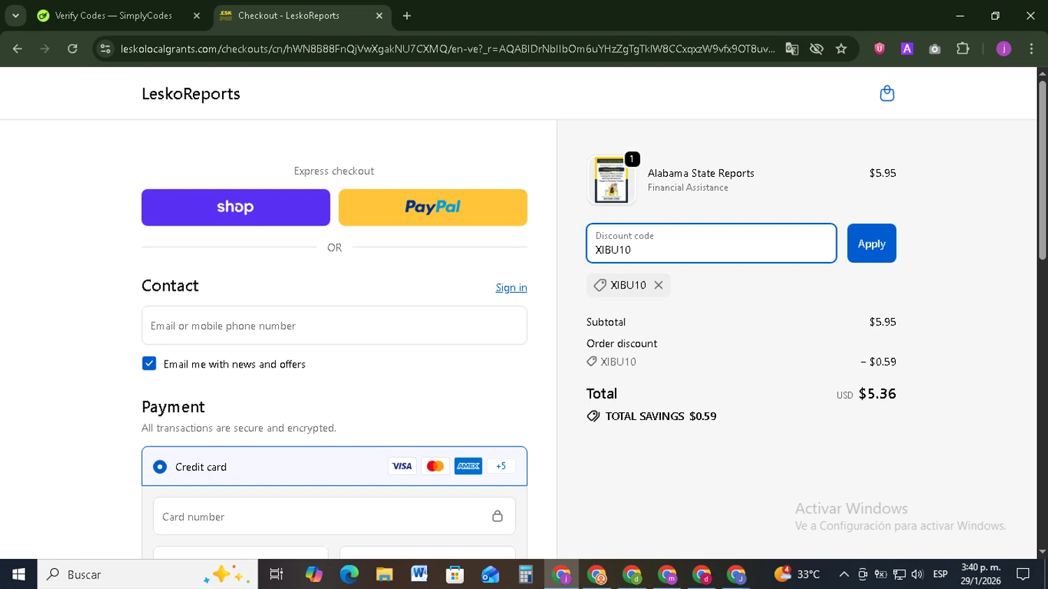Click the Buscar taskbar search box
This screenshot has height=589, width=1048.
(147, 574)
